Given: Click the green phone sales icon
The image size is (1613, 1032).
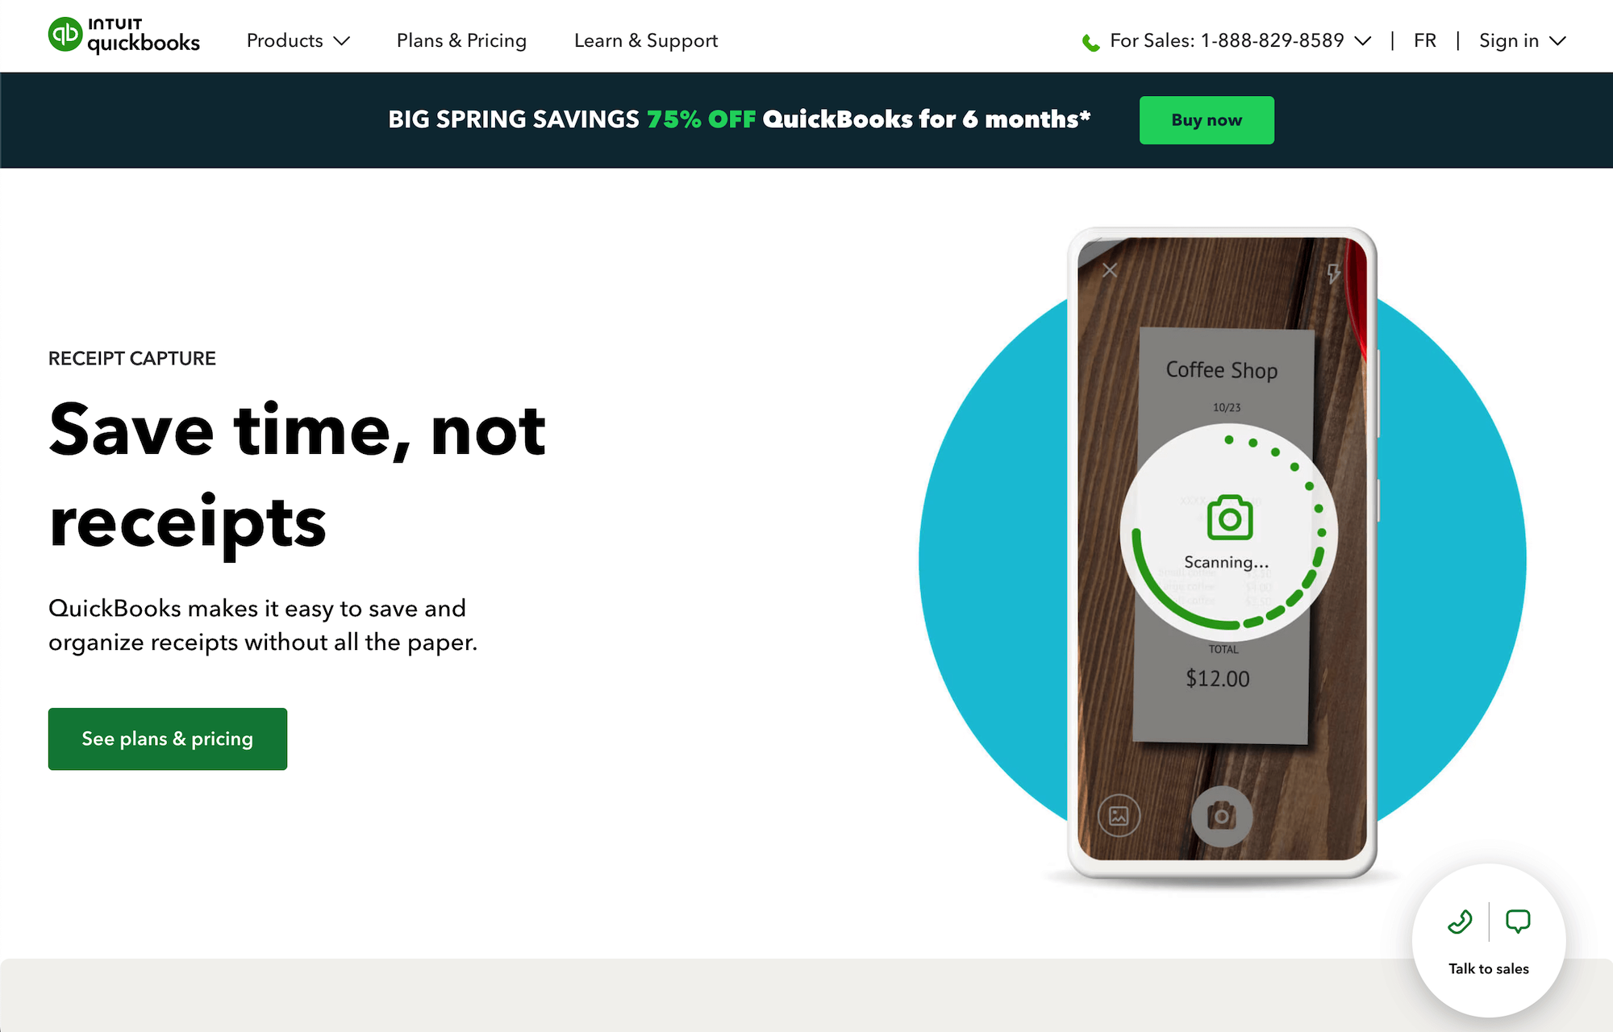Looking at the screenshot, I should (x=1090, y=39).
